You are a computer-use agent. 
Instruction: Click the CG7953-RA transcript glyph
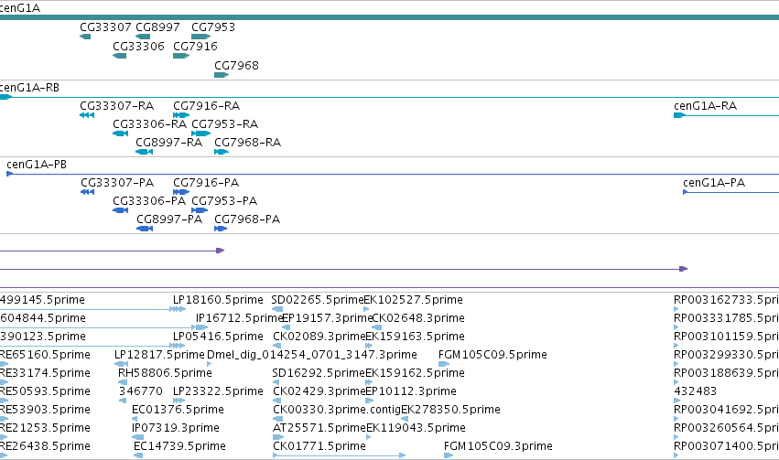point(201,134)
